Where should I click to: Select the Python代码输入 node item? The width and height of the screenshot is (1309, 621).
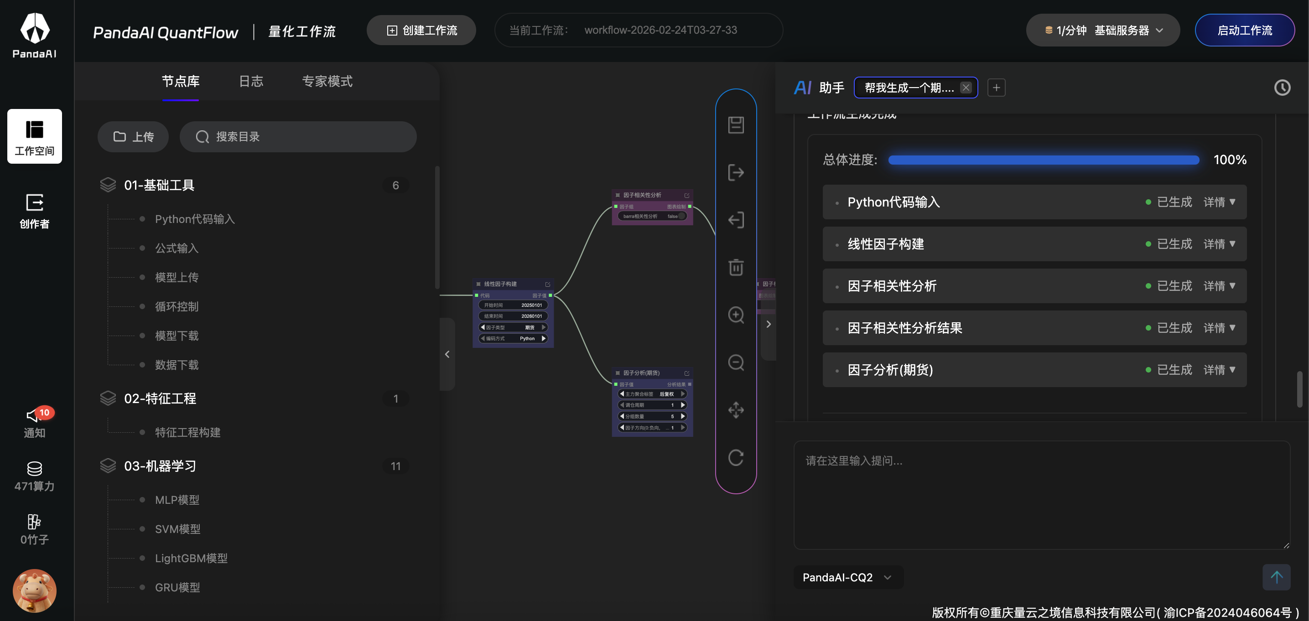(195, 219)
